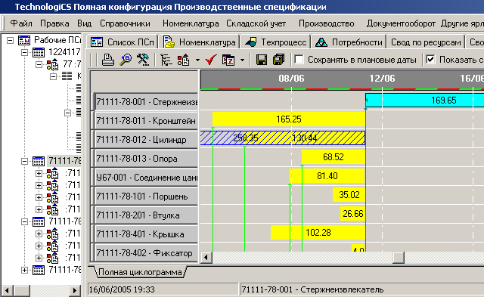This screenshot has height=297, width=484.
Task: Click the floppy disk save icon
Action: click(262, 60)
